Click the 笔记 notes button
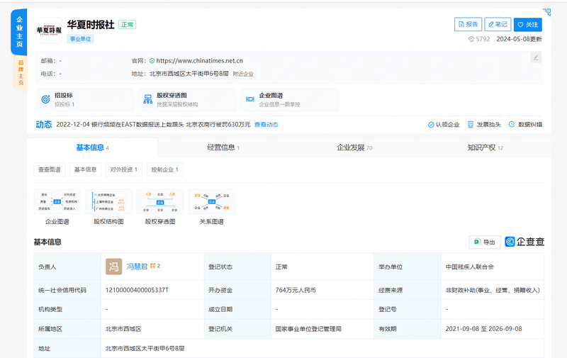 498,24
